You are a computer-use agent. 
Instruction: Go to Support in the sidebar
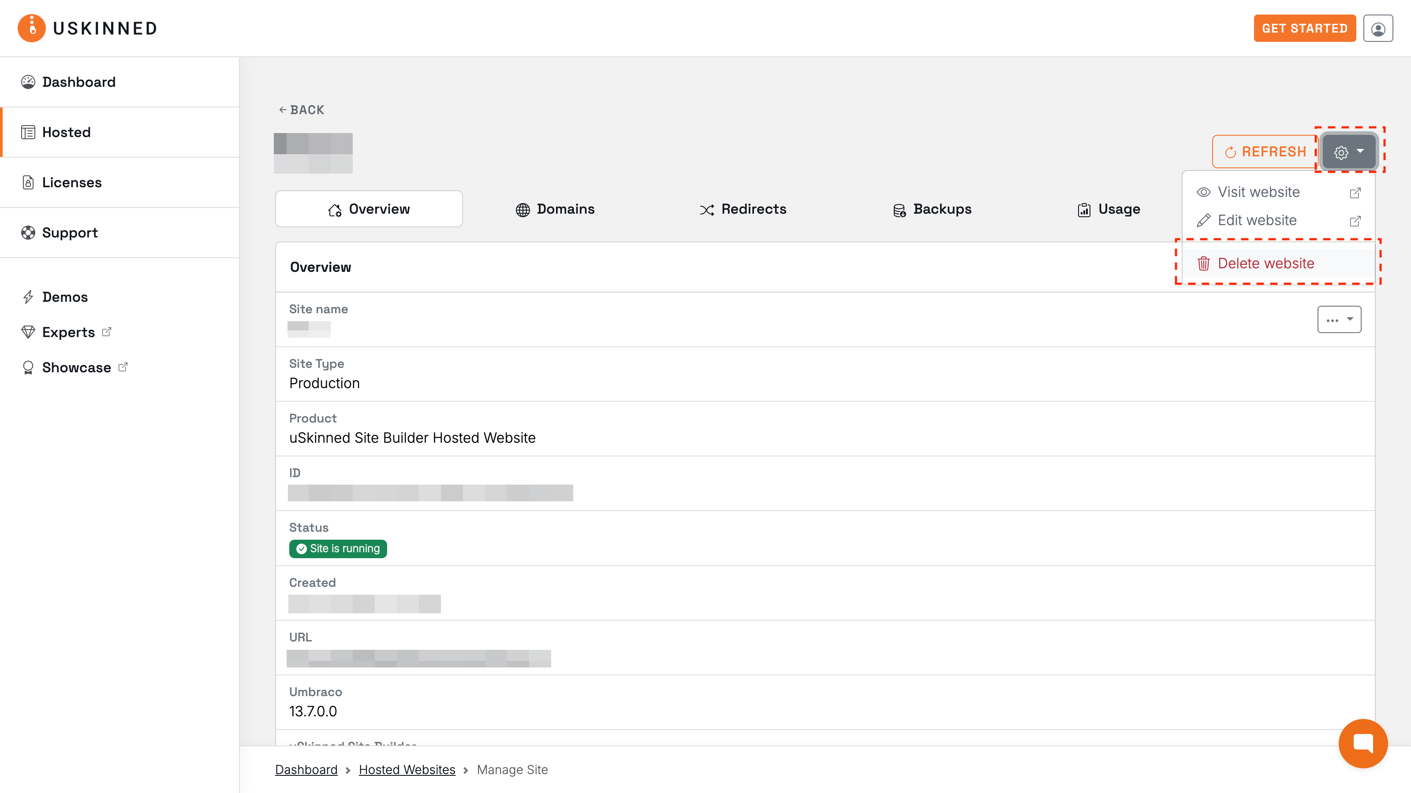point(70,233)
